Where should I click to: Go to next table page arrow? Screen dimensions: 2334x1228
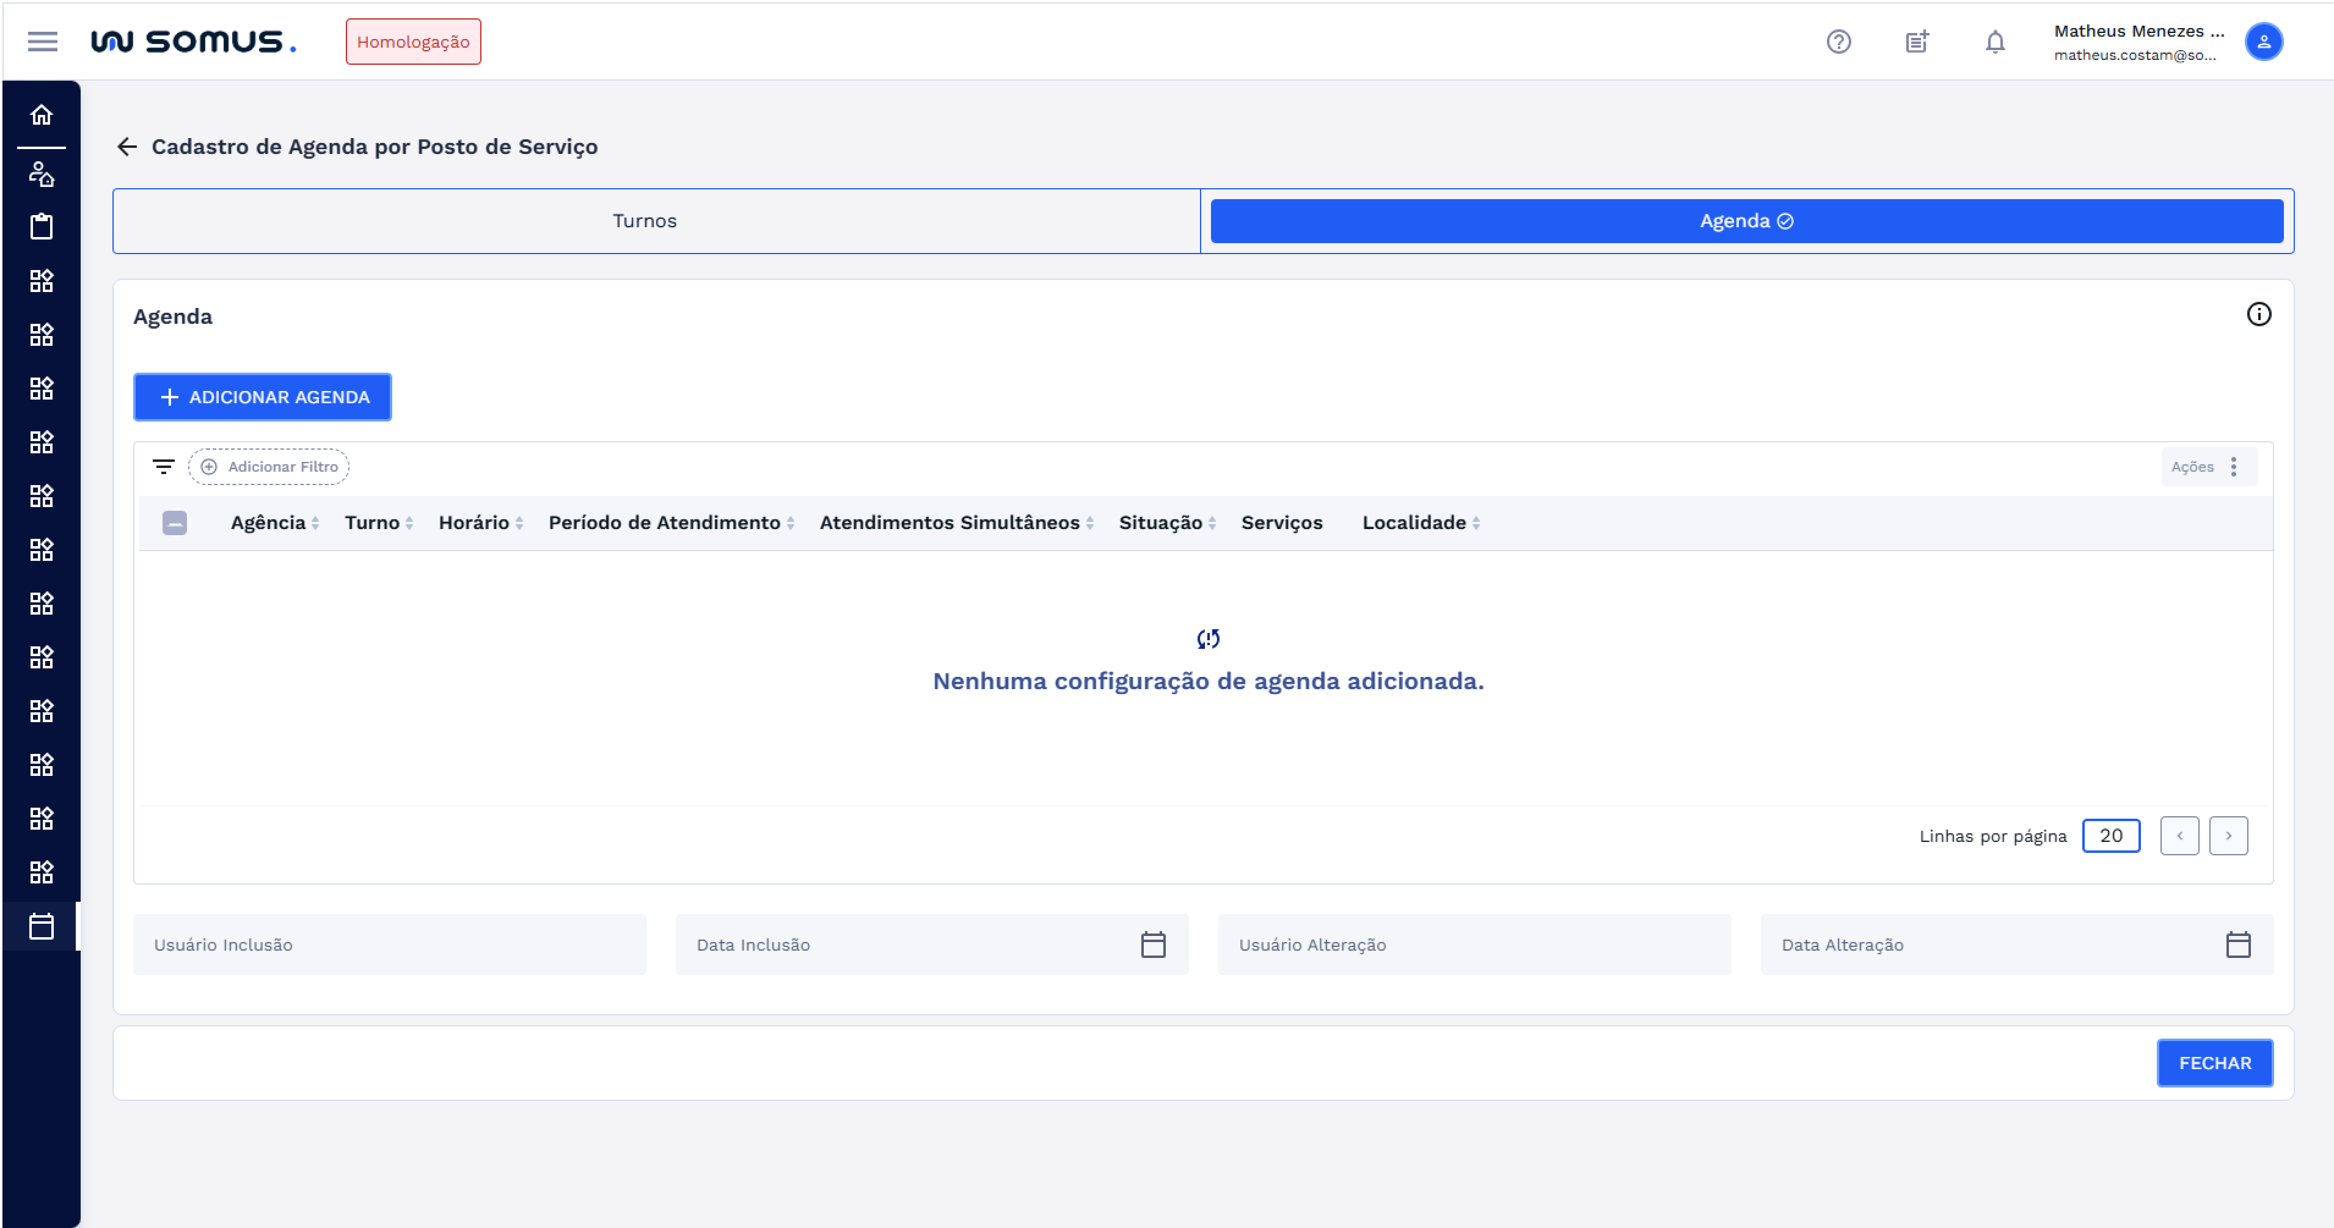2228,836
